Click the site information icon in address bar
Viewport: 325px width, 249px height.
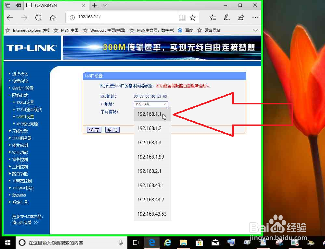(x=72, y=18)
